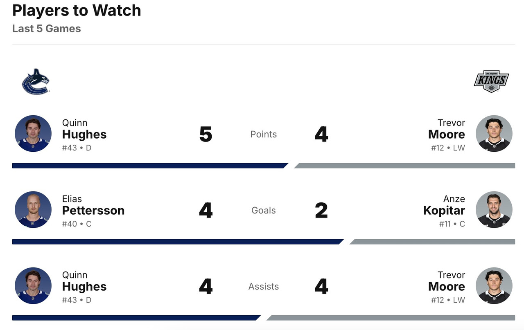524x330 pixels.
Task: Click the gray Kings bar under Points
Action: 404,166
